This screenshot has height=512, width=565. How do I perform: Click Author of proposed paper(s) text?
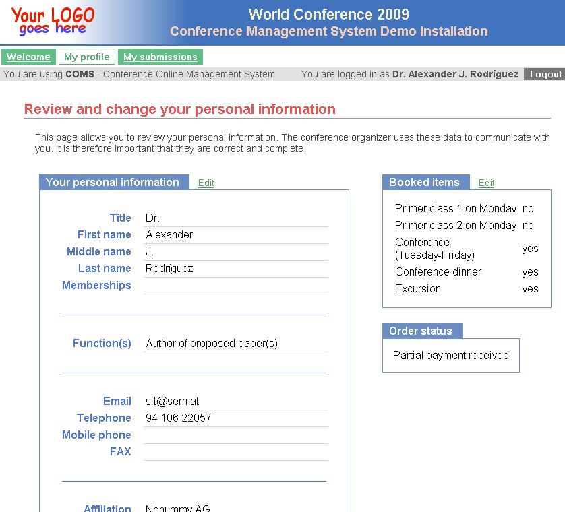212,343
